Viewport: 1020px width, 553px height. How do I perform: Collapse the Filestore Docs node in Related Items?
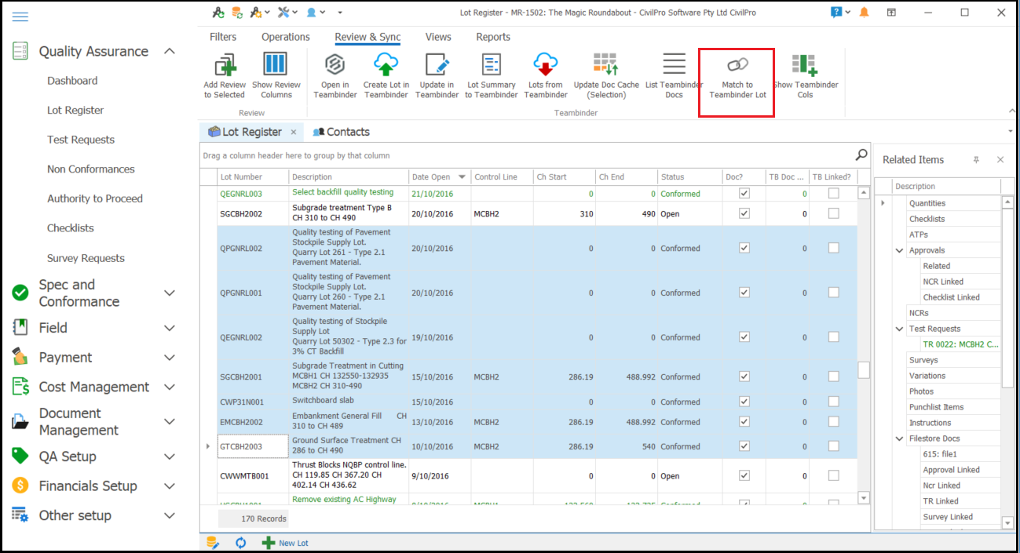pyautogui.click(x=900, y=438)
